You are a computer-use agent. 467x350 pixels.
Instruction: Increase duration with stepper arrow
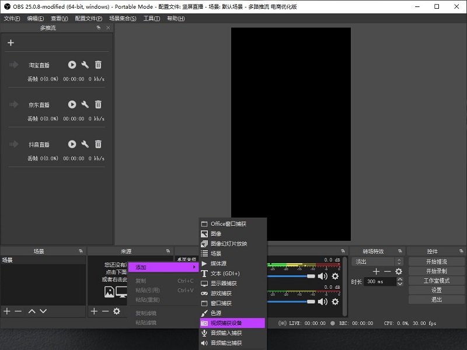tap(400, 278)
